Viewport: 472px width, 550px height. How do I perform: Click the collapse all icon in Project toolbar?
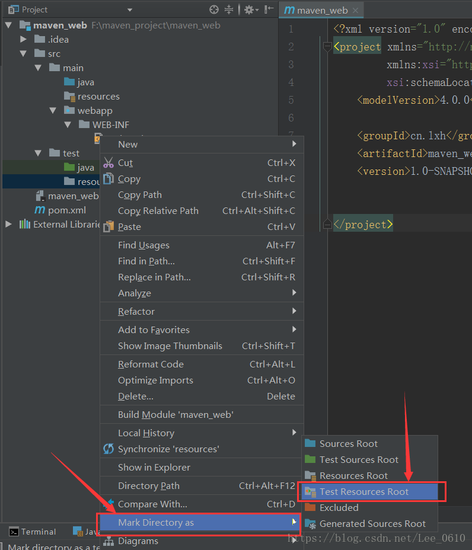(229, 9)
